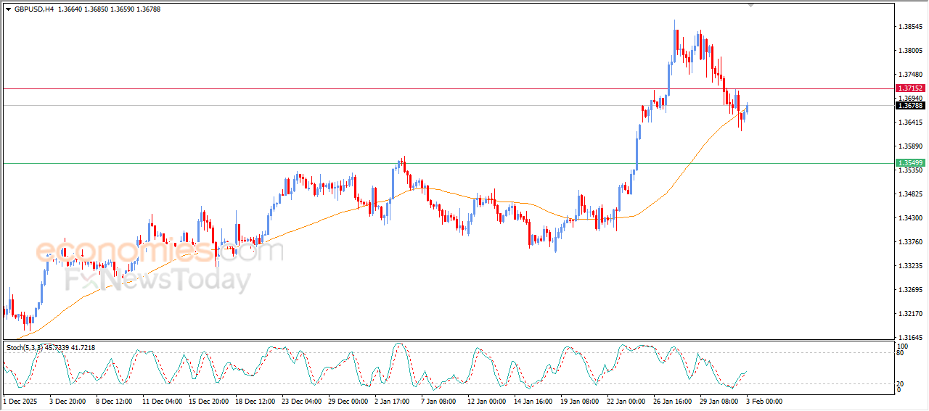929x411 pixels.
Task: Click the 3 Feb 00:00 time label
Action: [763, 401]
